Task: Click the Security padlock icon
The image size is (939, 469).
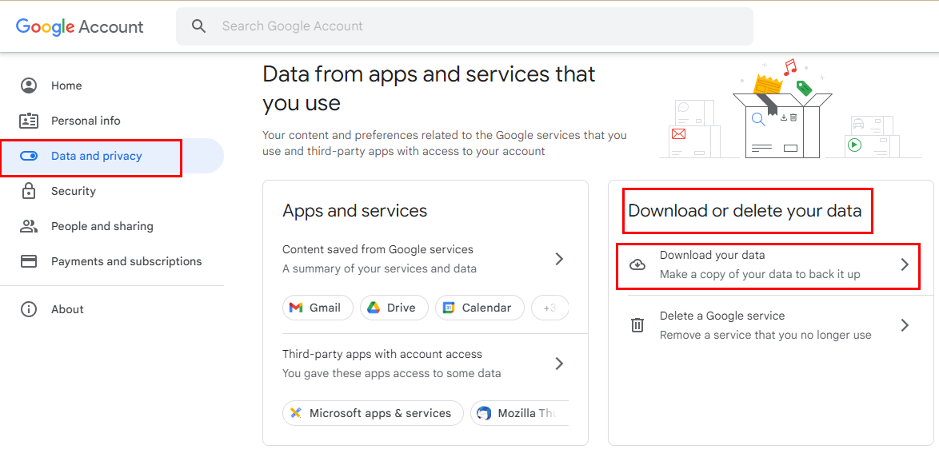Action: (29, 191)
